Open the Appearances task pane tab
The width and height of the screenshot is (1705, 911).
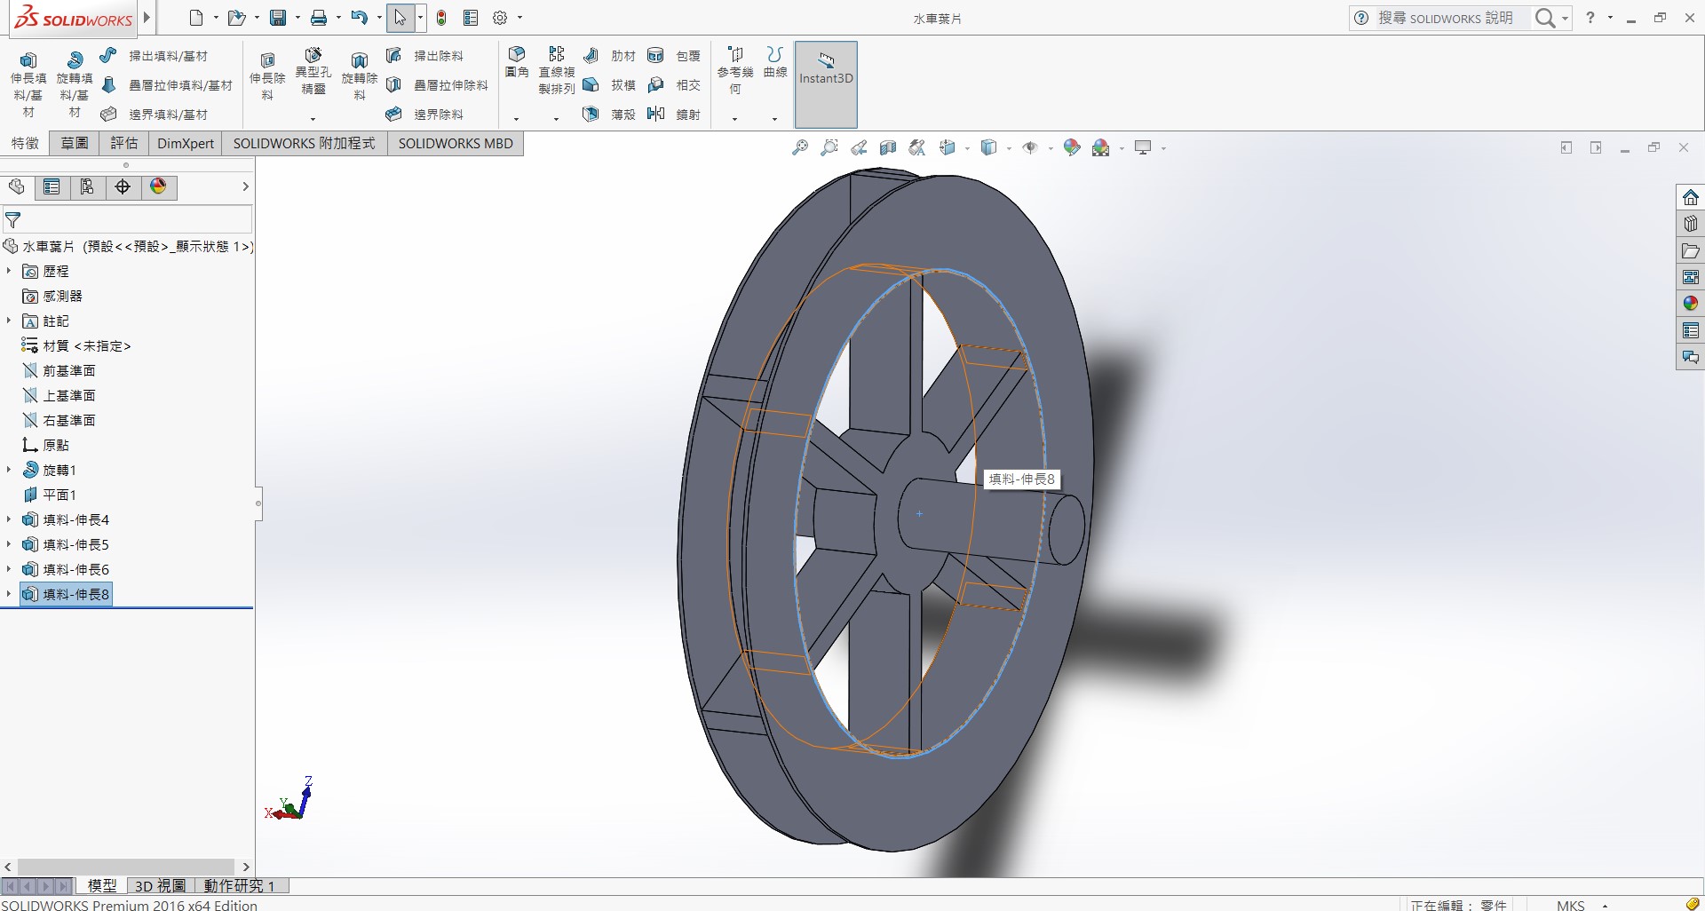pos(1690,304)
